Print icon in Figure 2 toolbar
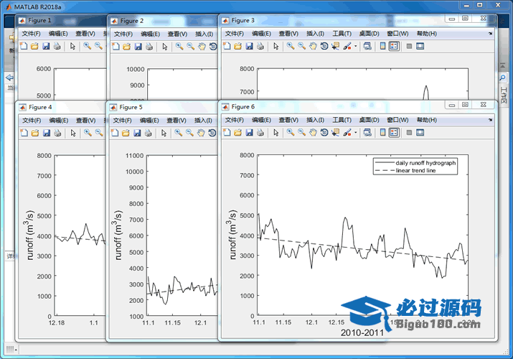 click(x=149, y=47)
